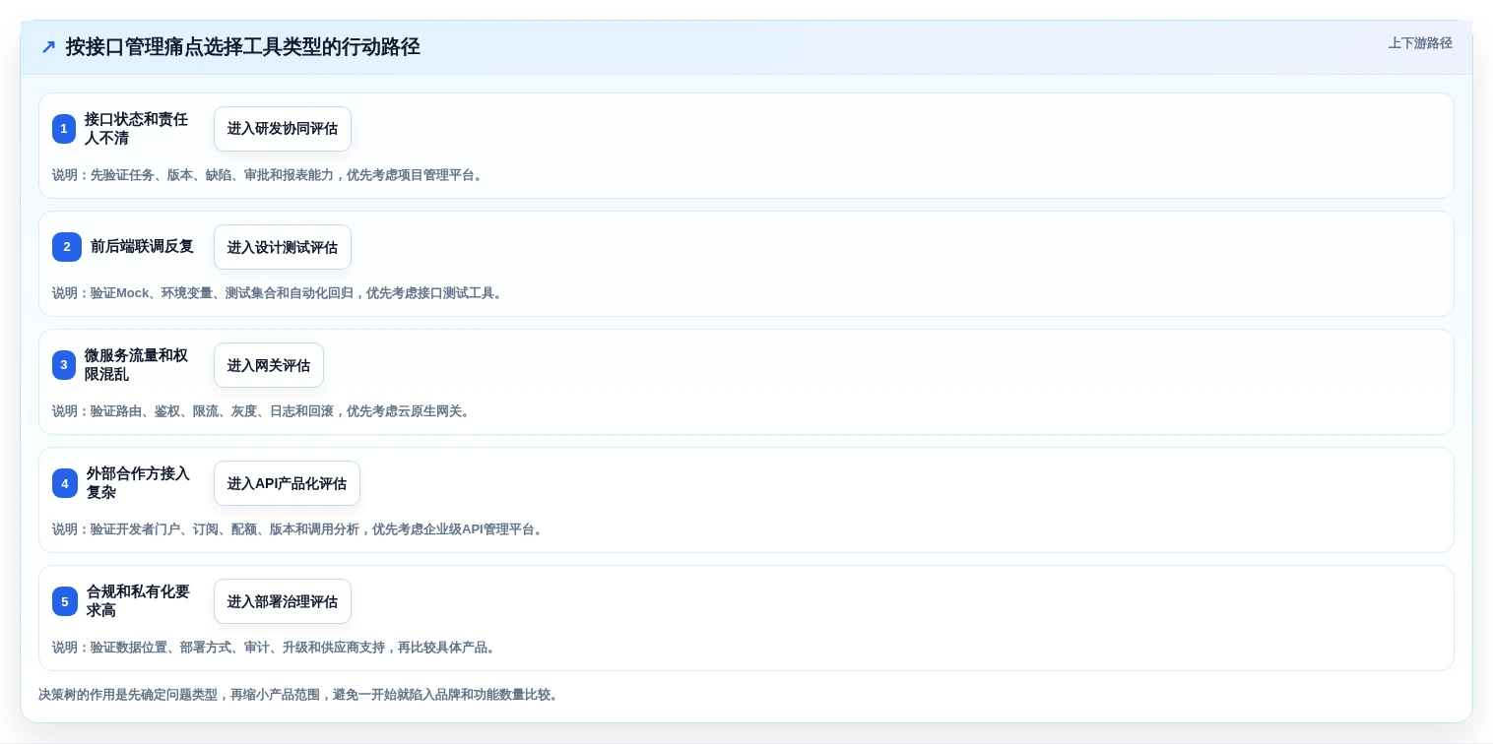Select the text 微服务流量和权限混乱
The height and width of the screenshot is (744, 1493).
pyautogui.click(x=136, y=365)
